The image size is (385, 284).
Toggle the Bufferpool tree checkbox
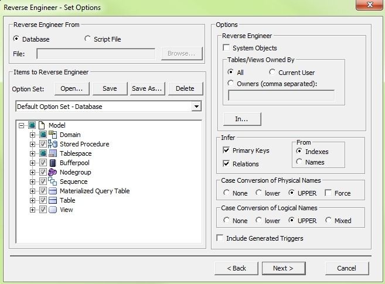point(43,163)
